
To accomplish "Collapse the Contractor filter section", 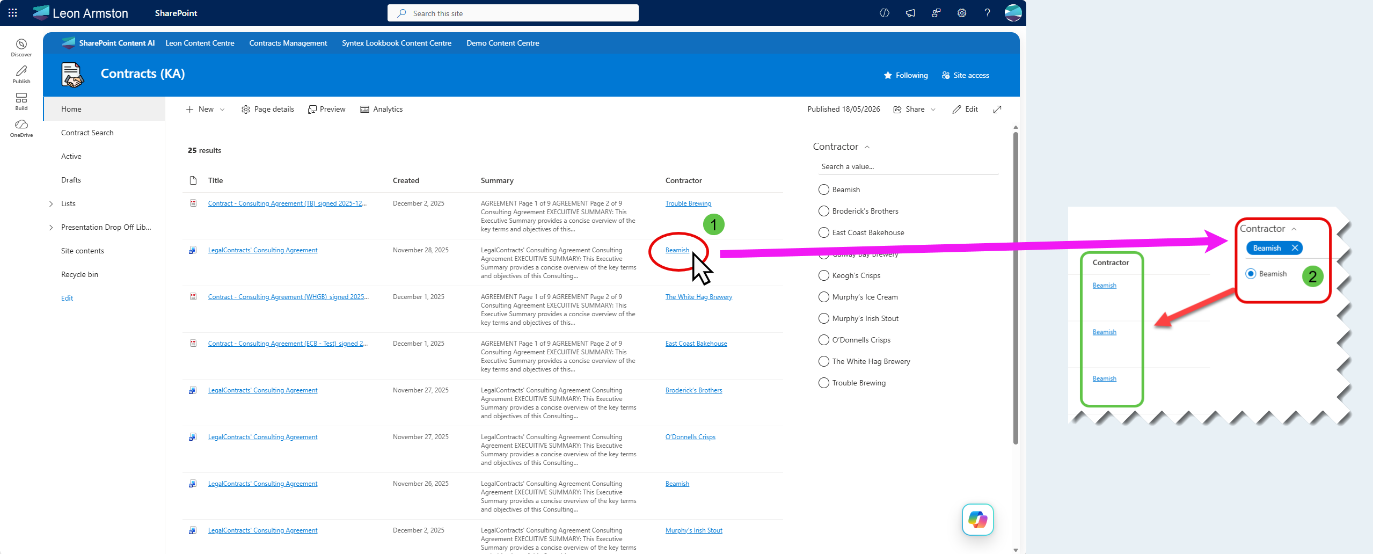I will pos(867,147).
